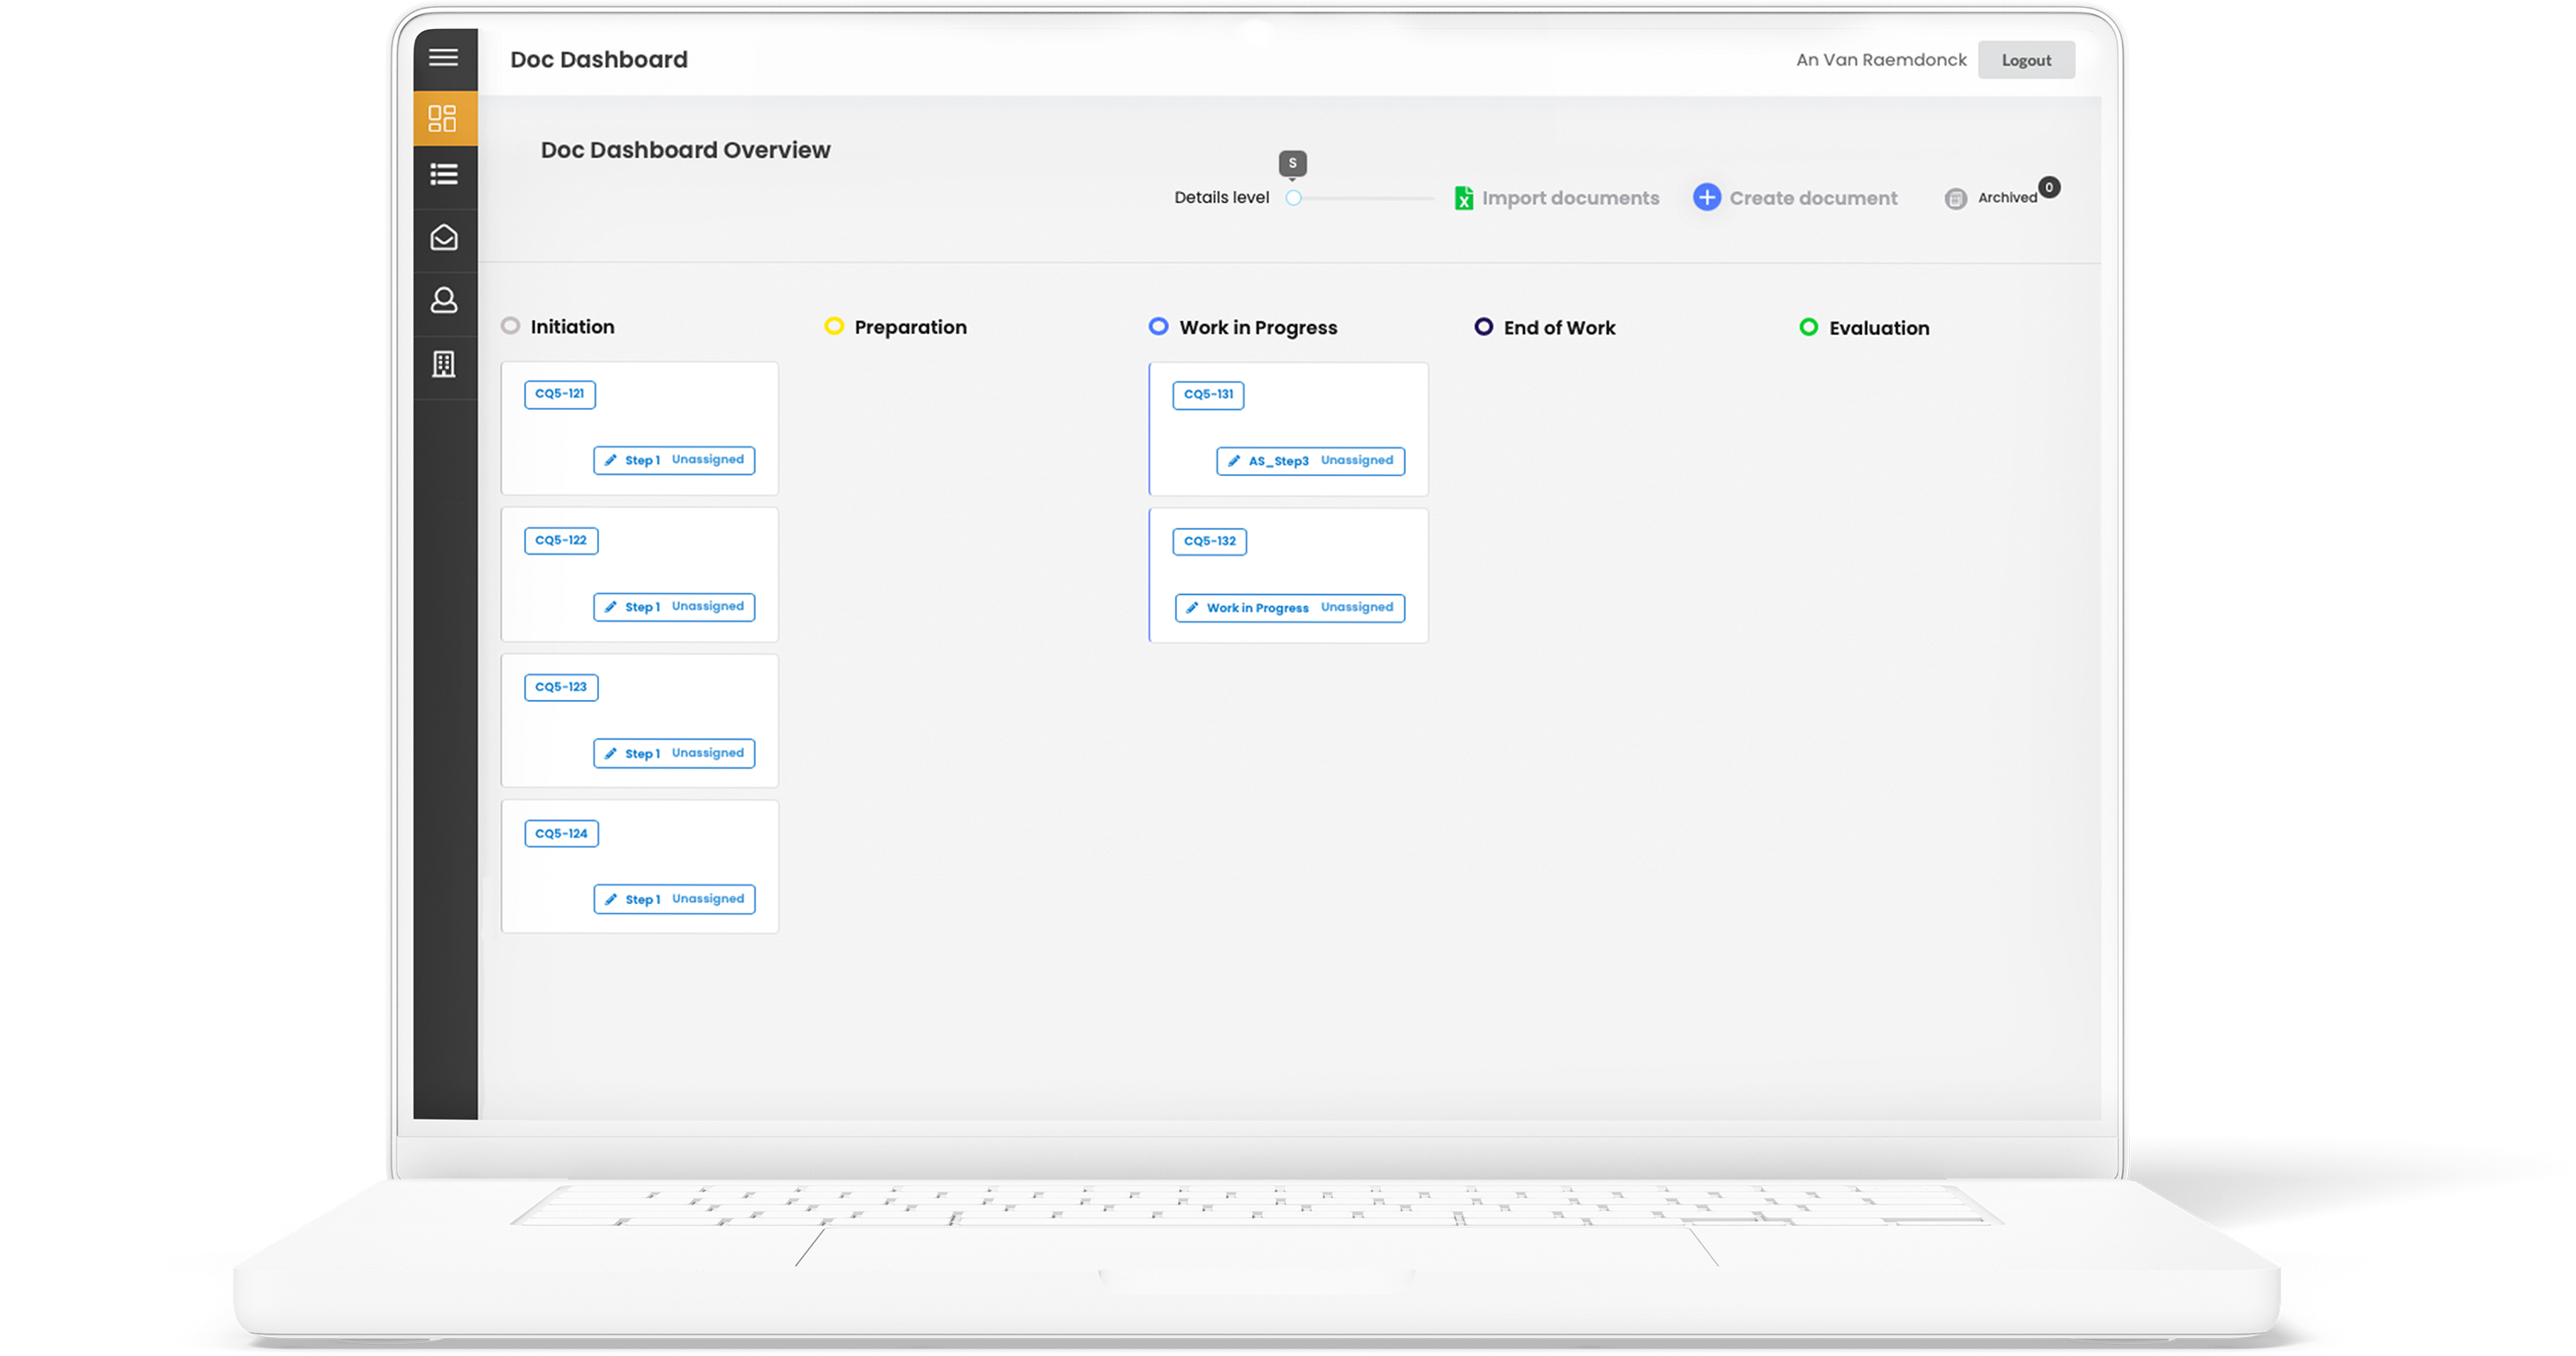Viewport: 2576px width, 1356px height.
Task: Open the user profile sidebar icon
Action: pos(443,300)
